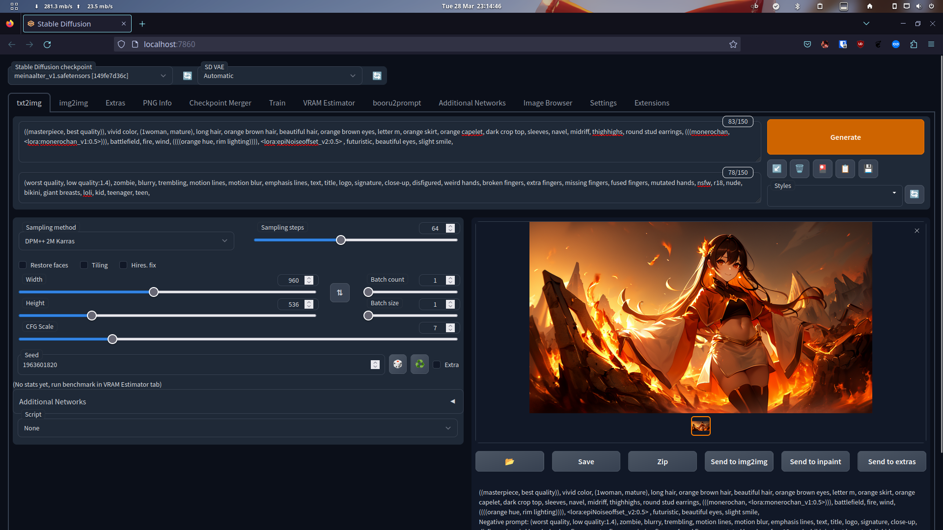Open the SD VAE dropdown
The width and height of the screenshot is (943, 530).
pos(279,76)
